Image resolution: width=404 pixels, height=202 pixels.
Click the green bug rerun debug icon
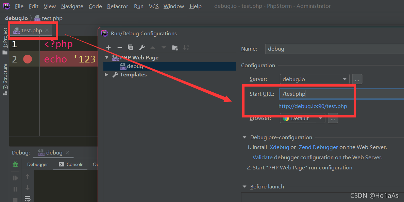click(15, 164)
